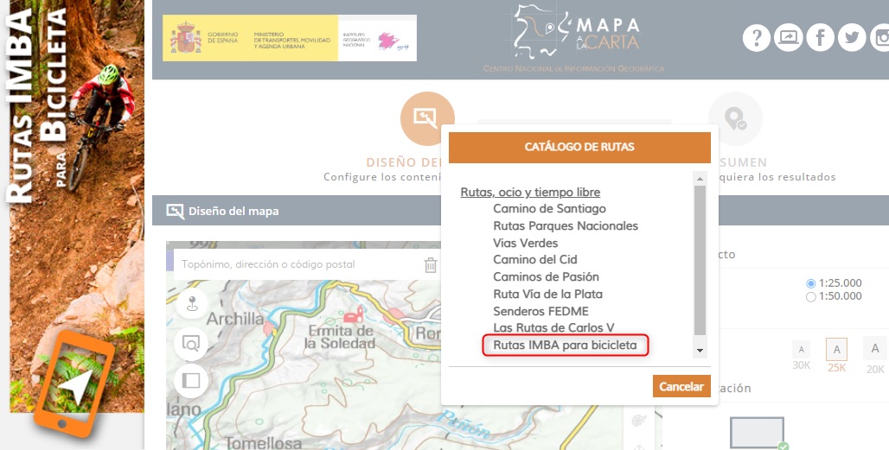The width and height of the screenshot is (889, 450).
Task: Open the help question mark icon
Action: click(x=757, y=38)
